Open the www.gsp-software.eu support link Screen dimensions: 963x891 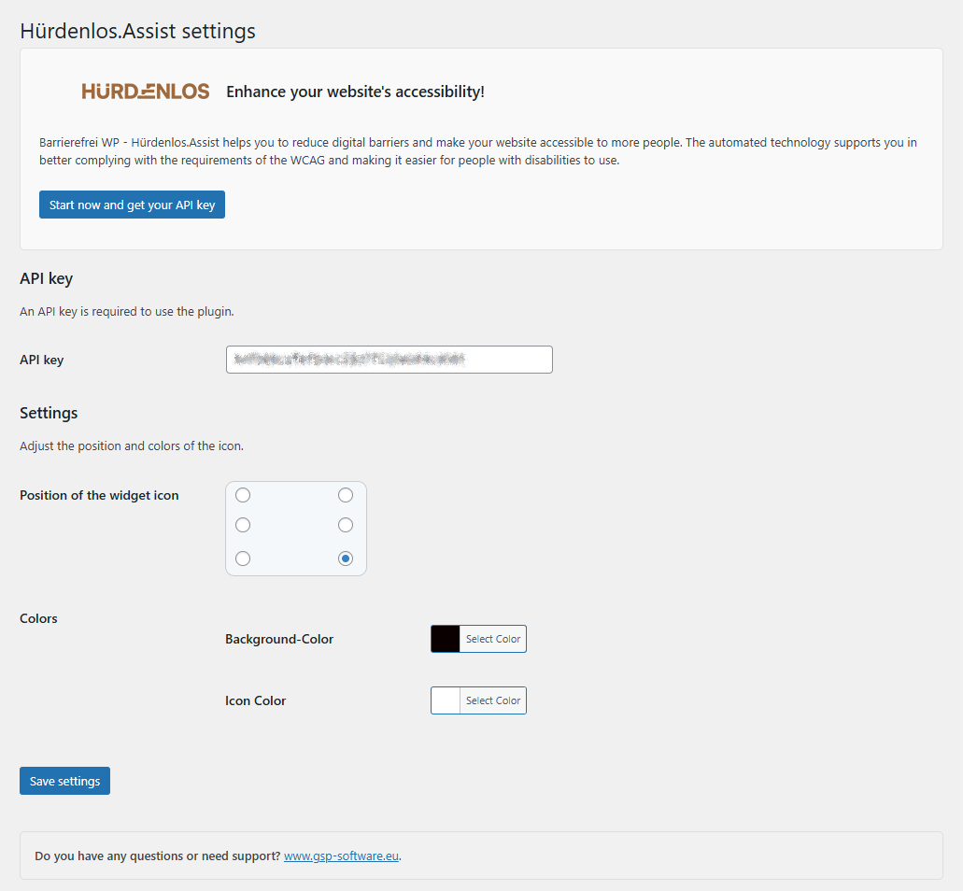pos(341,855)
